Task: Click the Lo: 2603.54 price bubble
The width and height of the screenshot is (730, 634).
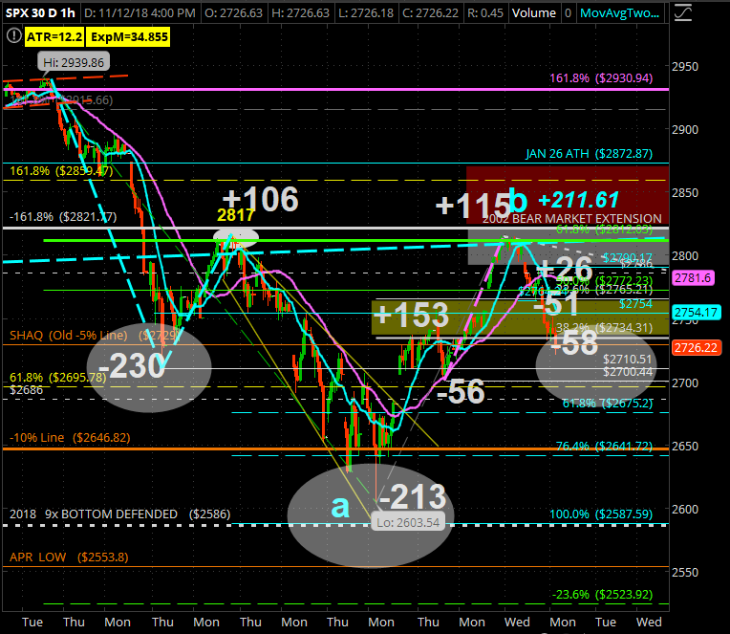Action: click(x=409, y=522)
